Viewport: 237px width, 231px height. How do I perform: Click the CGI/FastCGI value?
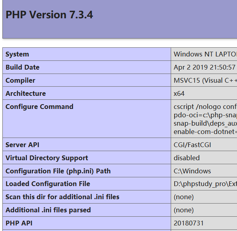(x=192, y=145)
